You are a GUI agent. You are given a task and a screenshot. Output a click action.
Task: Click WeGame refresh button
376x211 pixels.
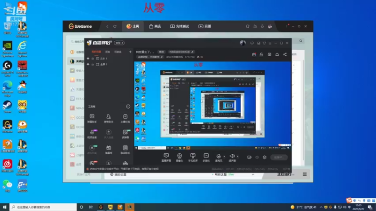[115, 26]
